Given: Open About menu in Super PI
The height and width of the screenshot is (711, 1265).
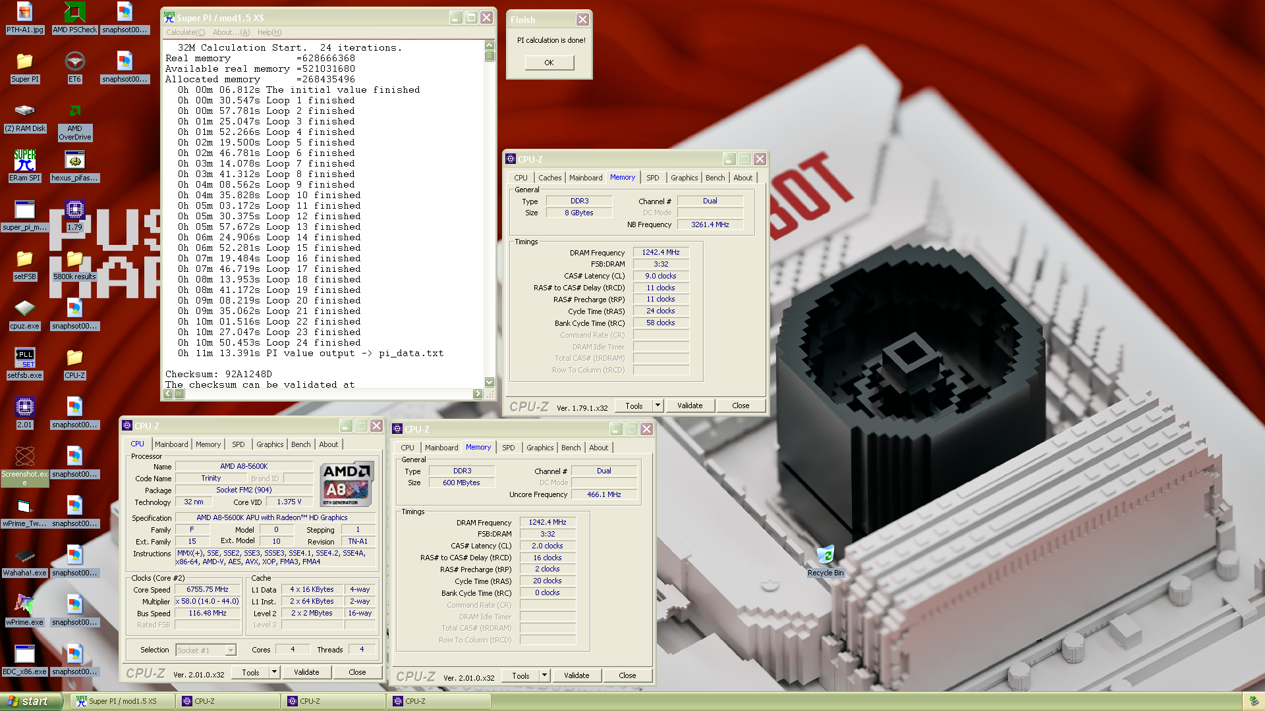Looking at the screenshot, I should point(231,32).
